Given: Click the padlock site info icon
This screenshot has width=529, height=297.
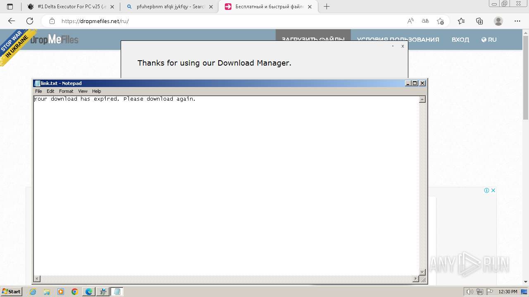Looking at the screenshot, I should click(x=52, y=21).
